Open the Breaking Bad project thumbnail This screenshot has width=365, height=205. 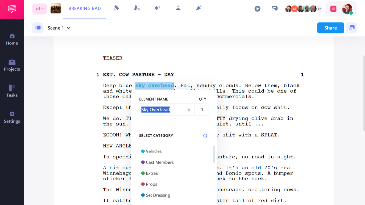(55, 8)
